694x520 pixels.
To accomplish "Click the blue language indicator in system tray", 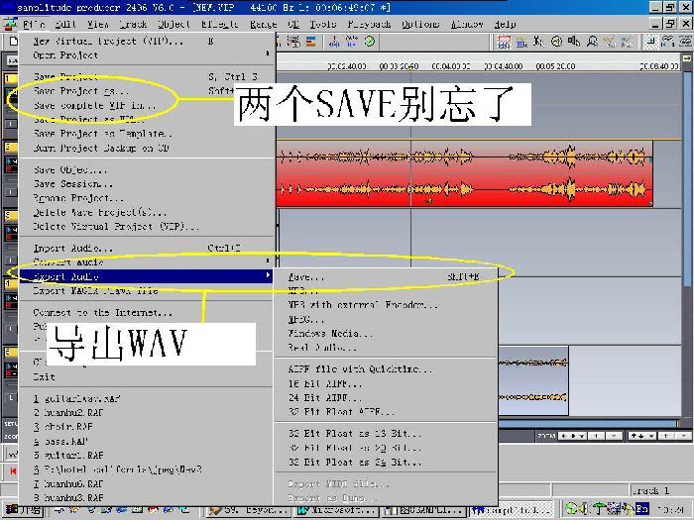I will (x=641, y=509).
